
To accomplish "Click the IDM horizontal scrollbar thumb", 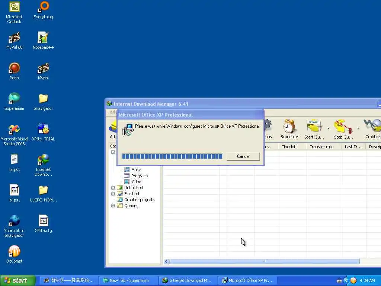I will point(265,261).
